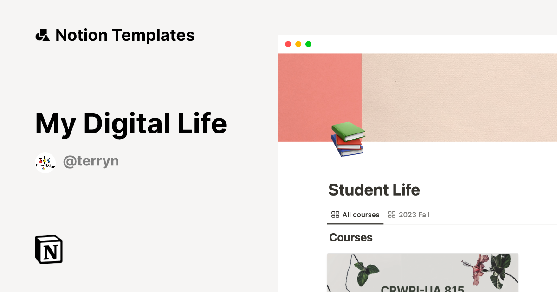This screenshot has width=557, height=292.
Task: Click the grid icon on 2023 Fall tab
Action: [391, 215]
